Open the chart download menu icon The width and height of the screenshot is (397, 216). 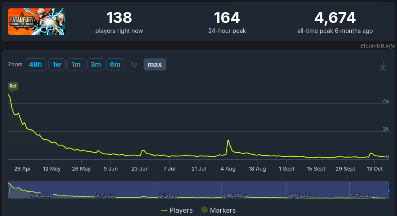tap(383, 66)
